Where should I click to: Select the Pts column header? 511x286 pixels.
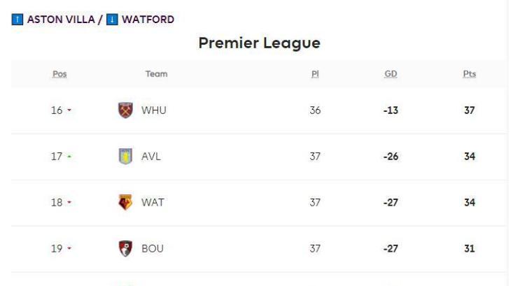[x=470, y=74]
